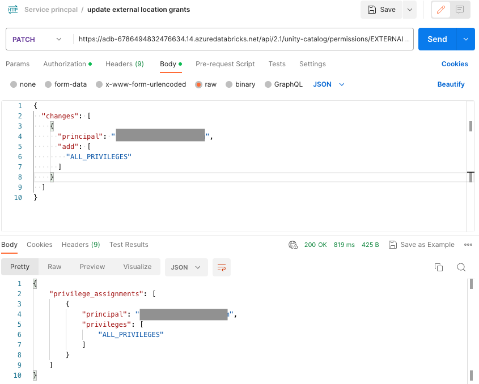Viewport: 479px width, 384px height.
Task: Click "privilege_assignments" key in response
Action: coord(96,294)
